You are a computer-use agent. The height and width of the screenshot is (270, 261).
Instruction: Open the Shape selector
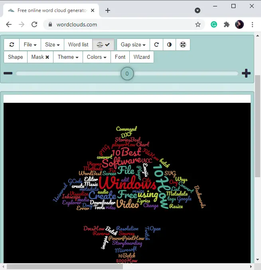[x=16, y=57]
